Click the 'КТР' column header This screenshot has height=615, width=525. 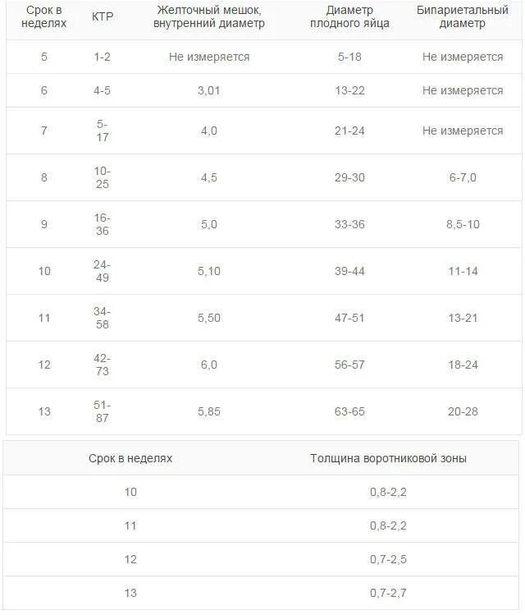103,18
